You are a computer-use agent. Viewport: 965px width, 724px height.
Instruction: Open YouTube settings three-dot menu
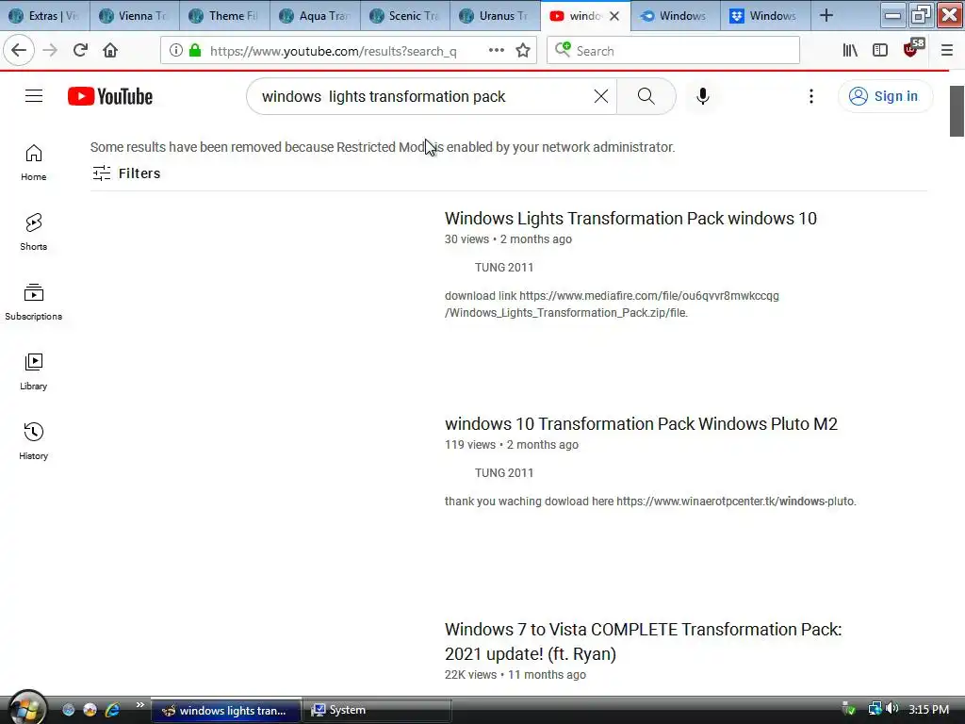click(x=811, y=96)
